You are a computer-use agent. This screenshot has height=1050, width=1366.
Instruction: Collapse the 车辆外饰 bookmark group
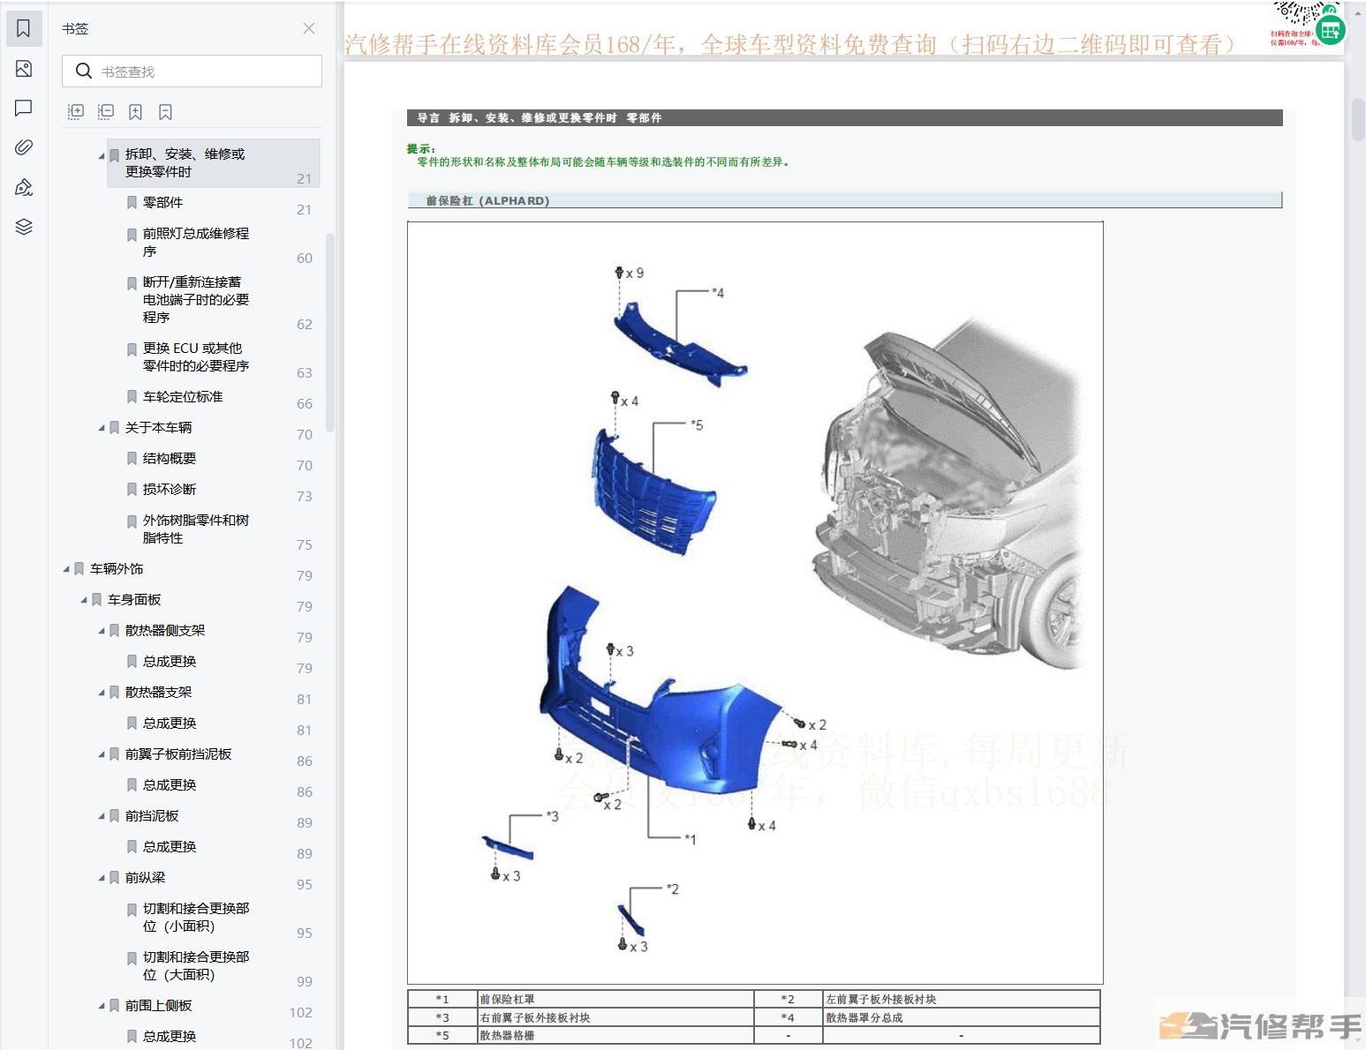[66, 569]
